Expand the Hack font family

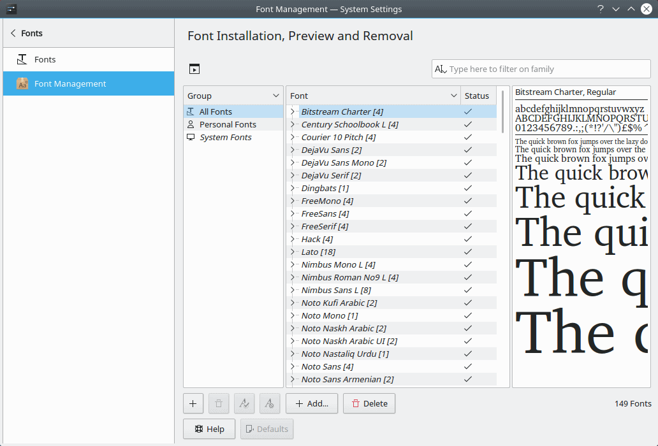click(x=293, y=239)
